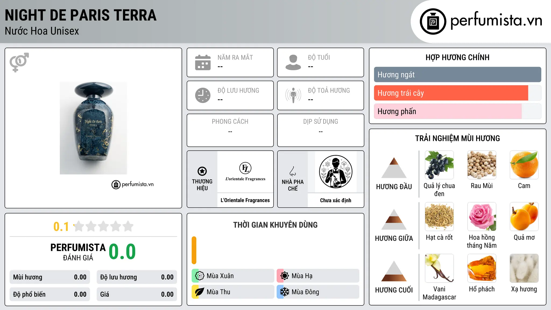
Task: Click the NIGHT DE PARIS TERRA title
Action: click(81, 15)
